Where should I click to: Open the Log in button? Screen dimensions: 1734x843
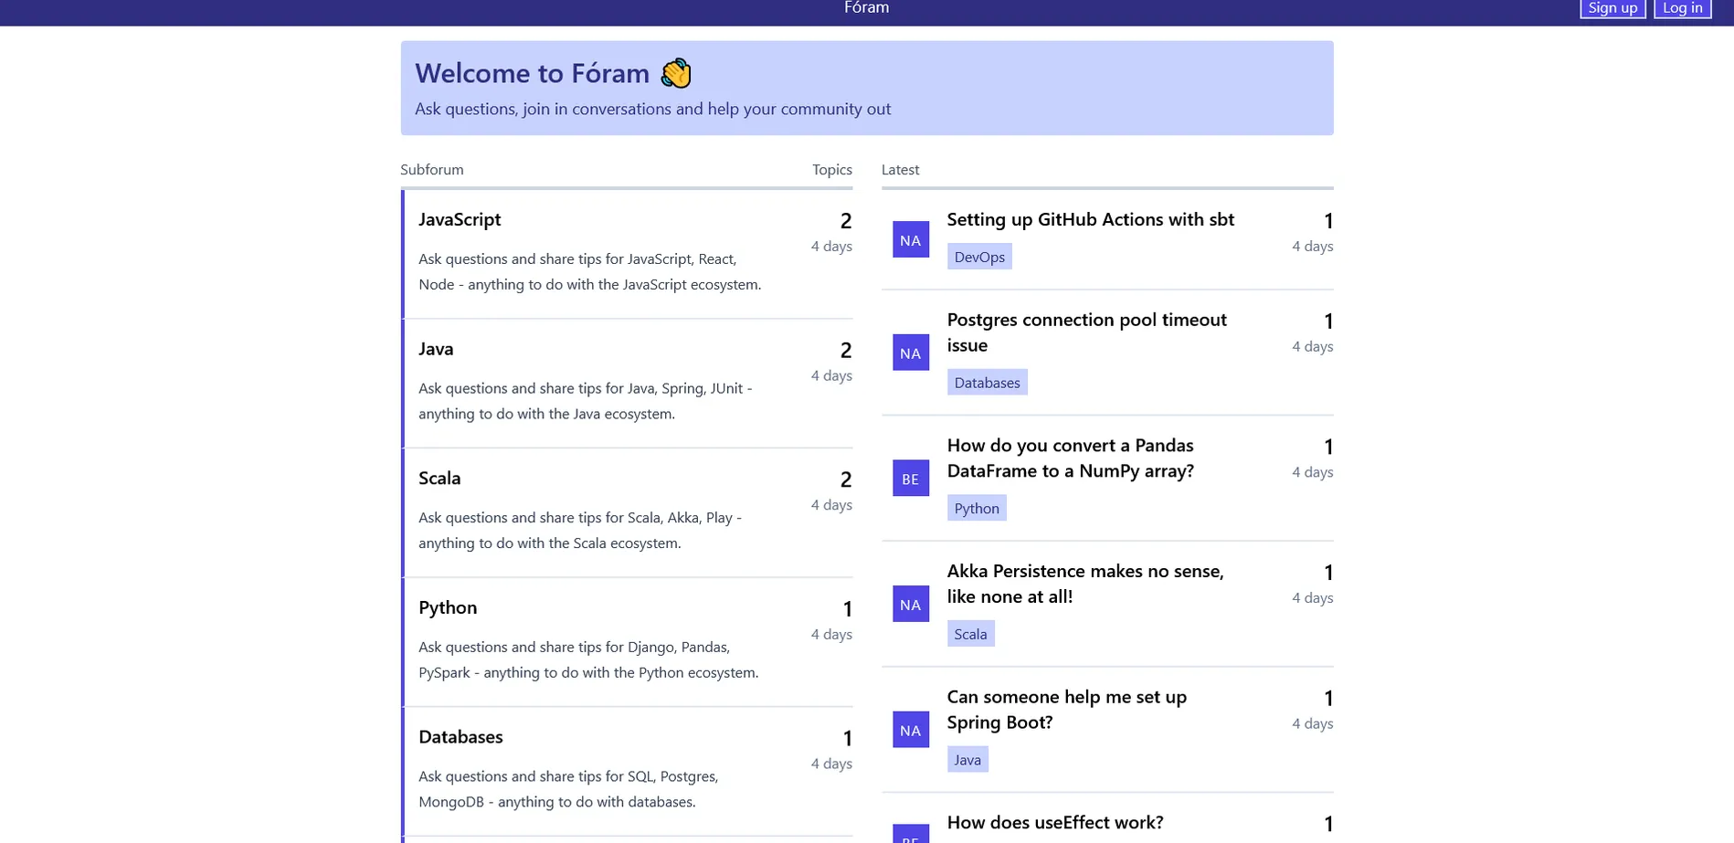pos(1682,8)
